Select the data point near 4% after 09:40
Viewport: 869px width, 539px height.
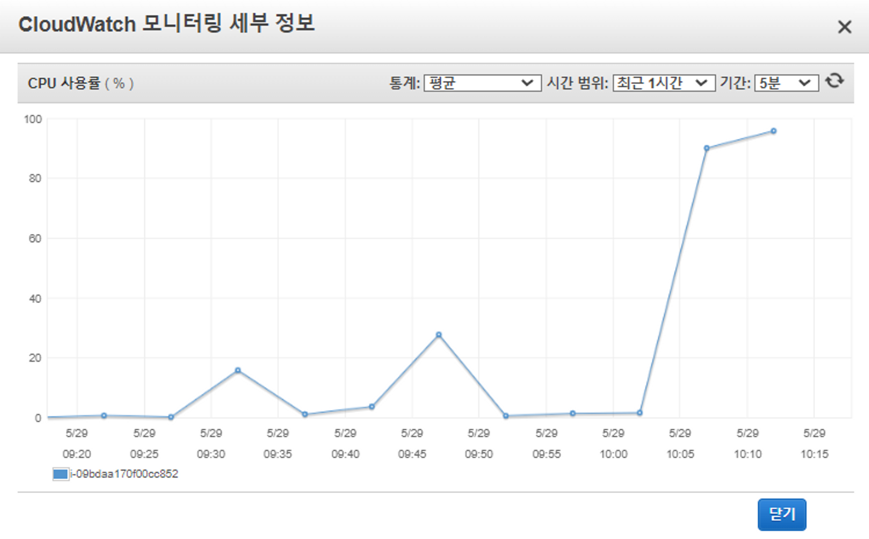[371, 407]
